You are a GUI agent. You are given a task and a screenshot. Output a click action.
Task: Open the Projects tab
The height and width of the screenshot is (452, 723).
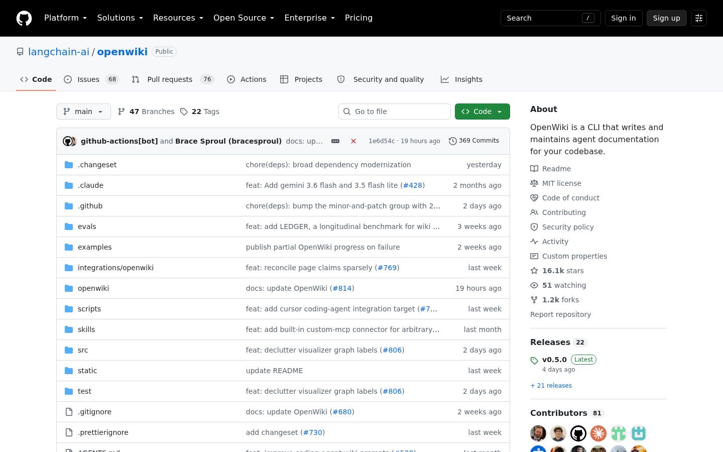point(301,79)
